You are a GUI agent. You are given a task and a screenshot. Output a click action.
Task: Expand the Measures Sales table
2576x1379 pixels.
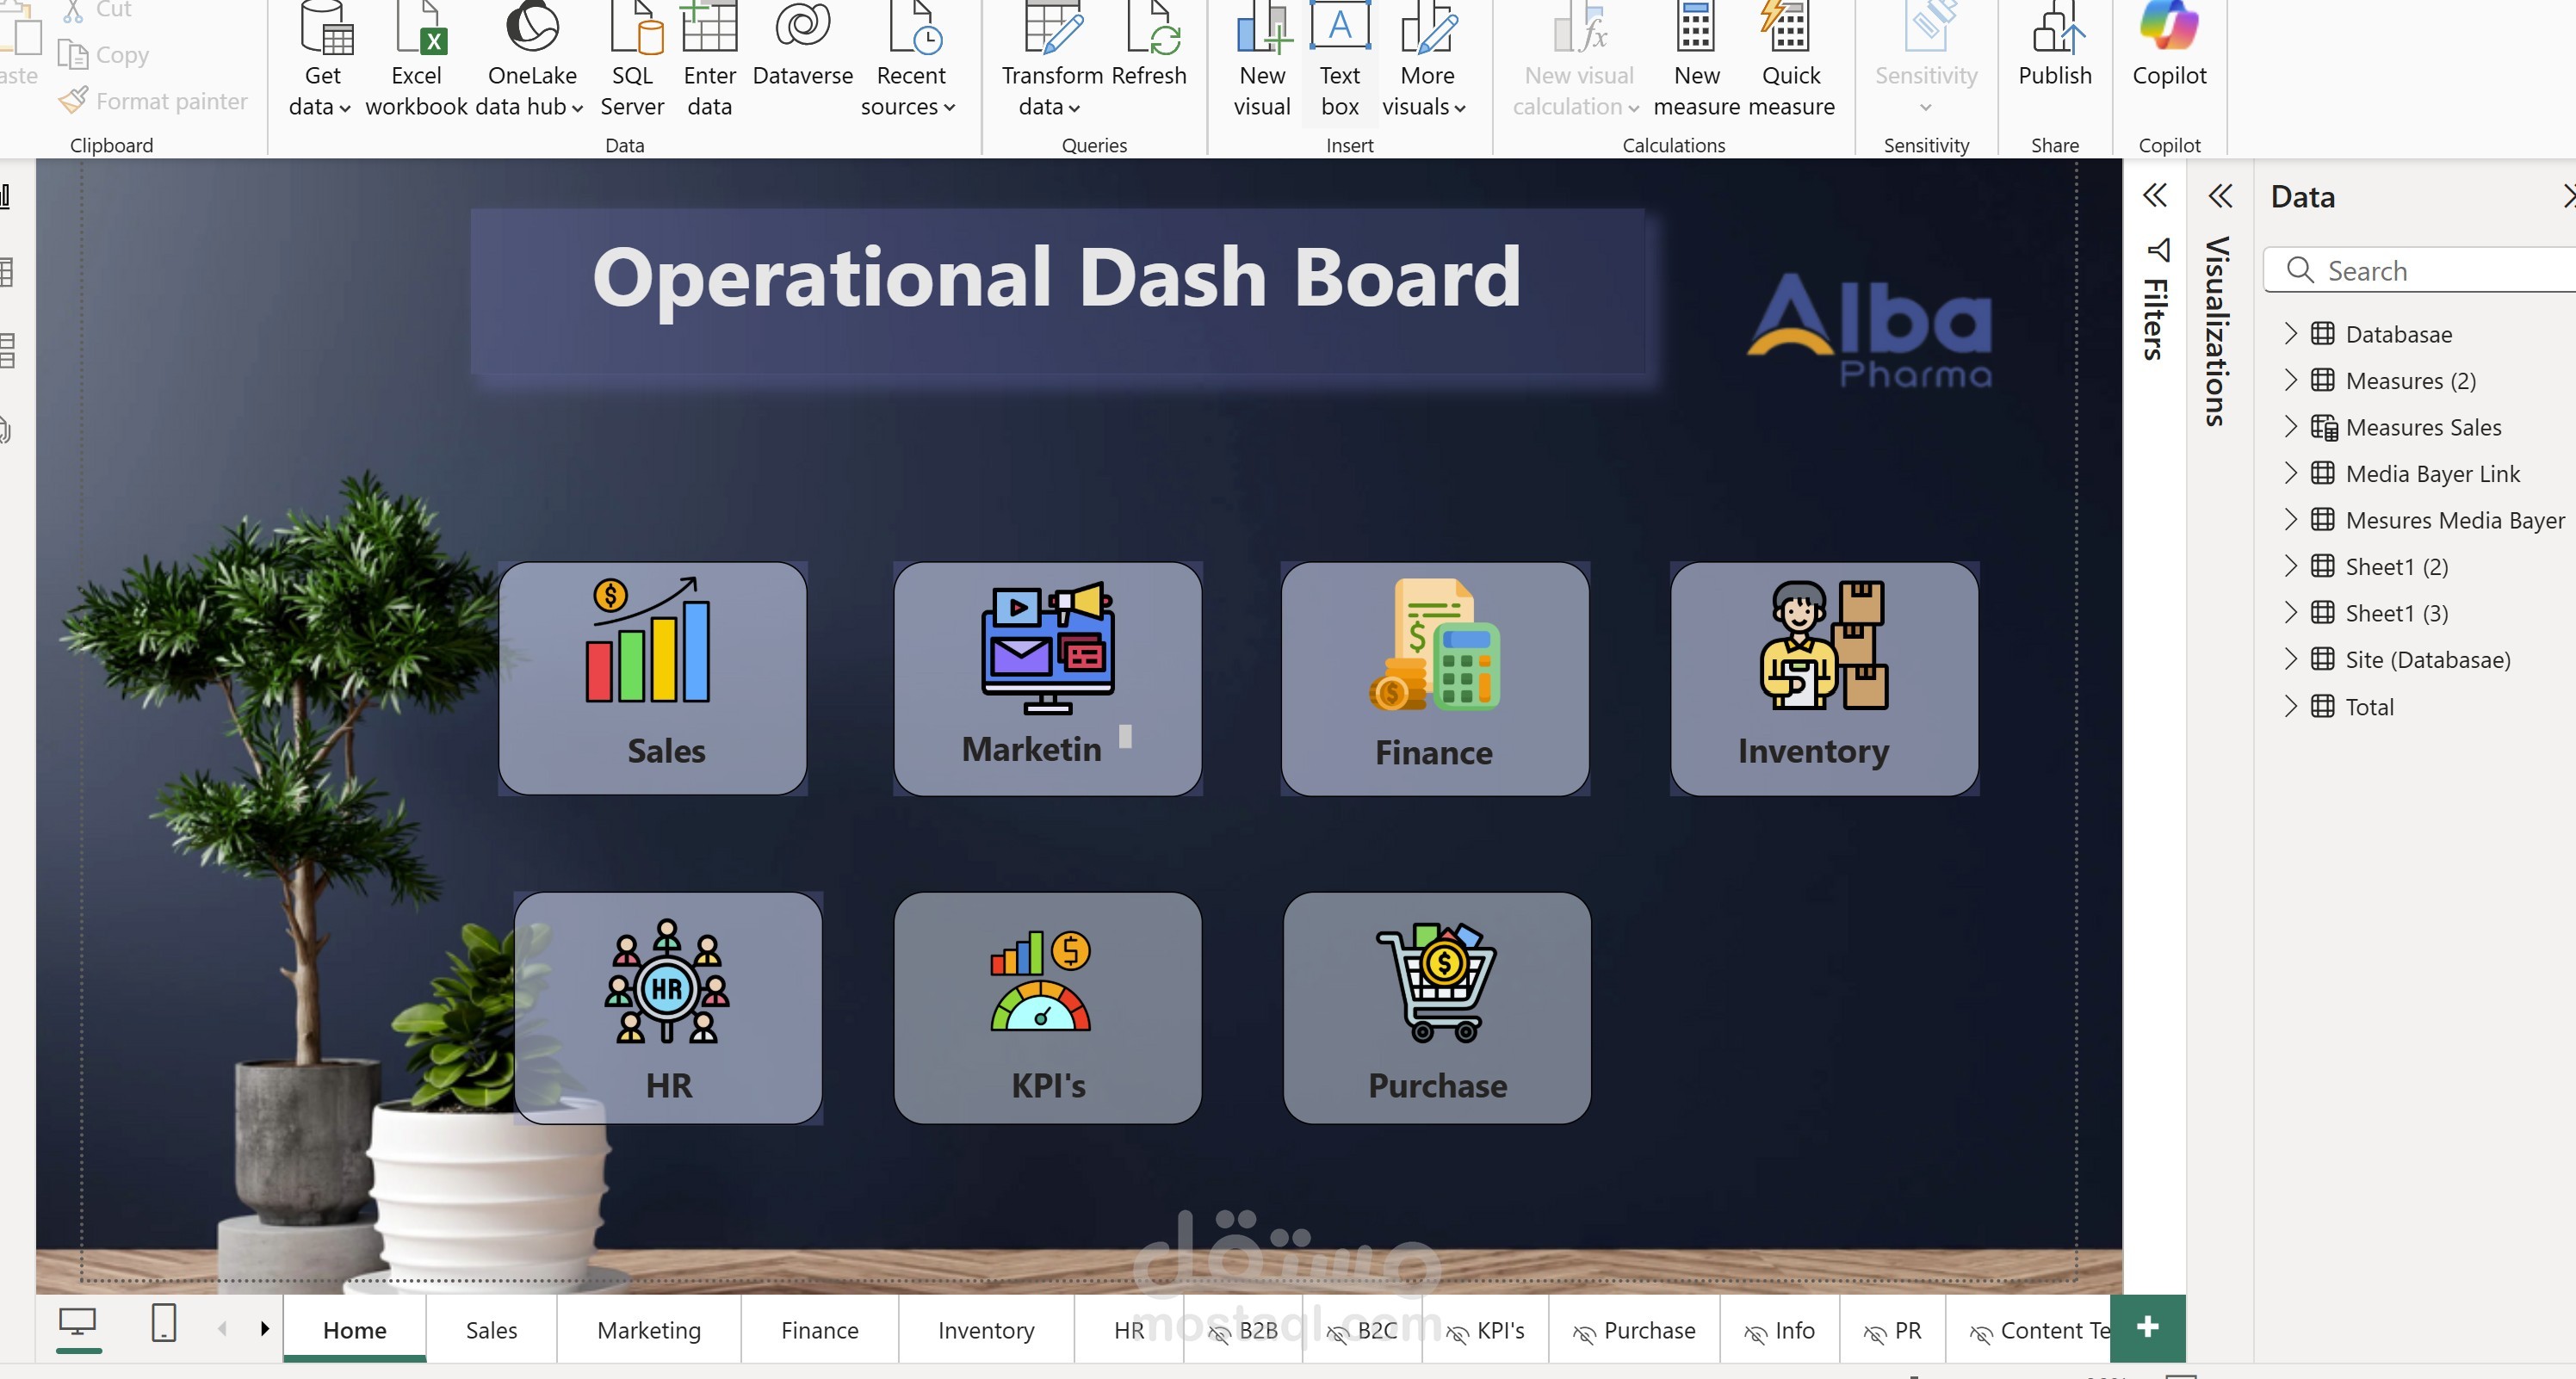pos(2291,427)
